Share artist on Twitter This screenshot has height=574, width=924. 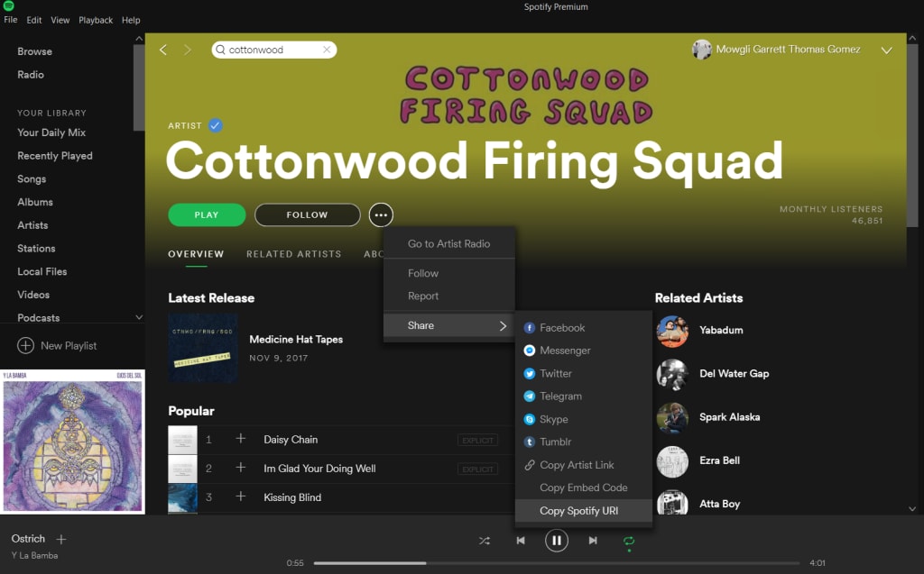tap(584, 373)
